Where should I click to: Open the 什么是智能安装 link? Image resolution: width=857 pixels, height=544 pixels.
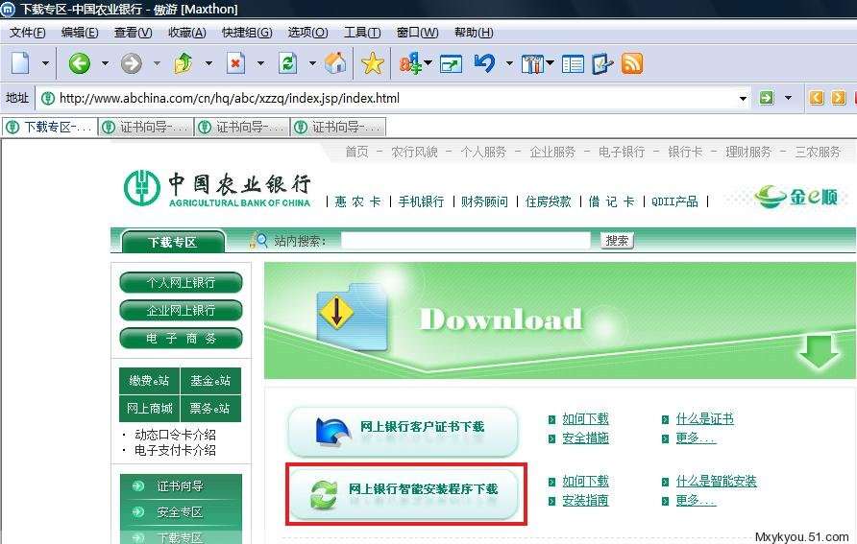(716, 481)
